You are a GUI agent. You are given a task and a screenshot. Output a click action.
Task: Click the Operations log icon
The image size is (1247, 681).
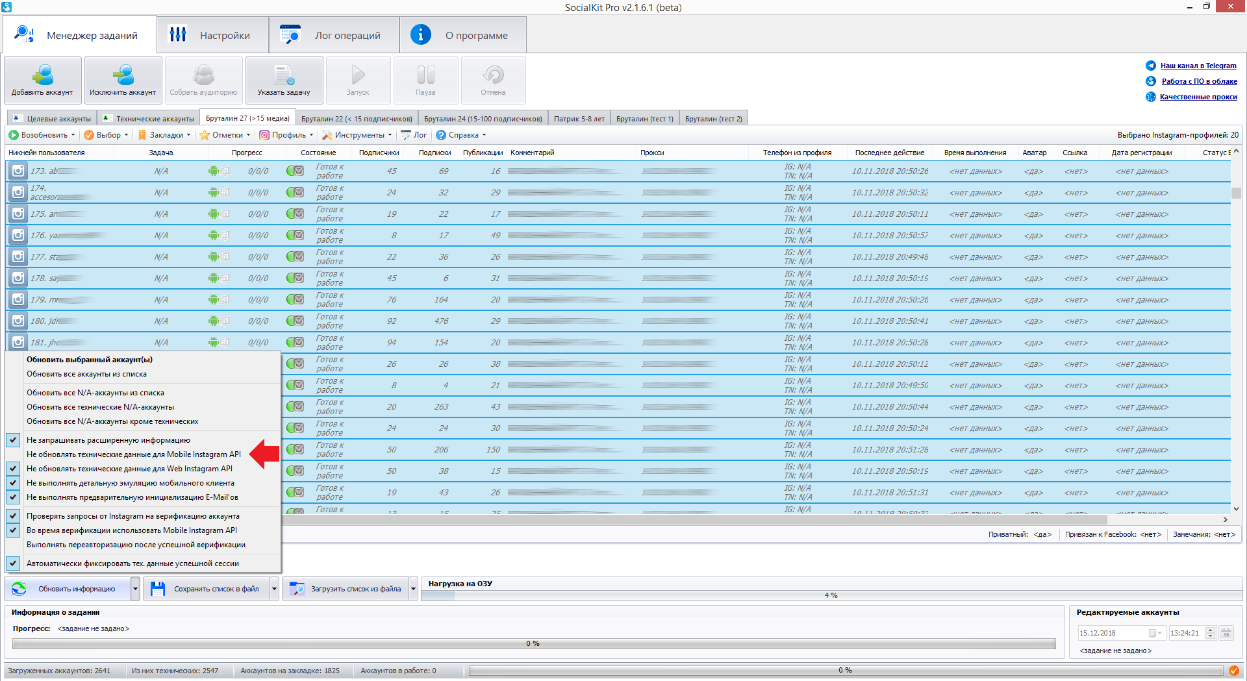pyautogui.click(x=290, y=34)
